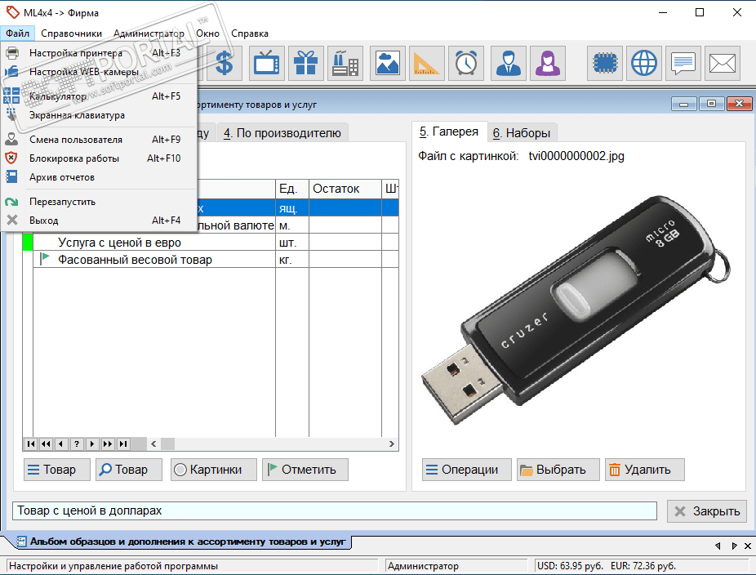Open Архив отчетов from menu
756x575 pixels.
(99, 177)
